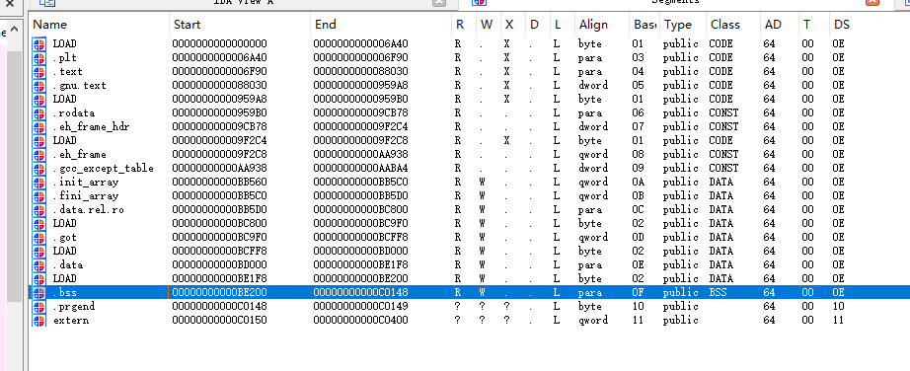Click end address 00000000000C0148 of .bss

pyautogui.click(x=360, y=292)
